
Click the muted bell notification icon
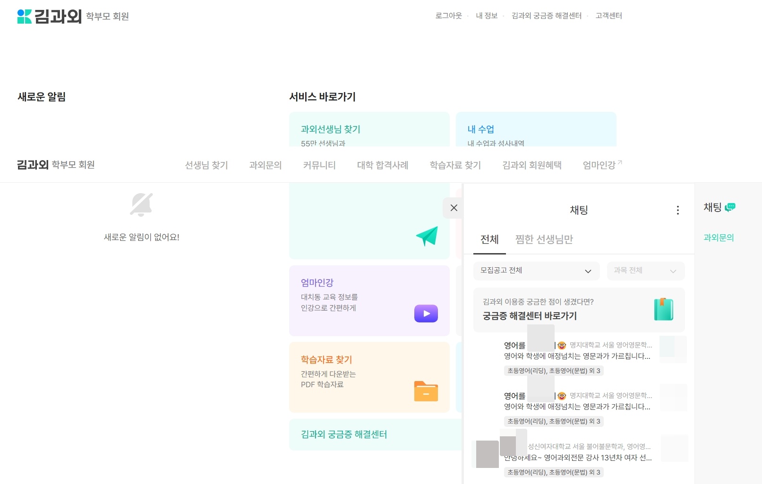tap(141, 204)
